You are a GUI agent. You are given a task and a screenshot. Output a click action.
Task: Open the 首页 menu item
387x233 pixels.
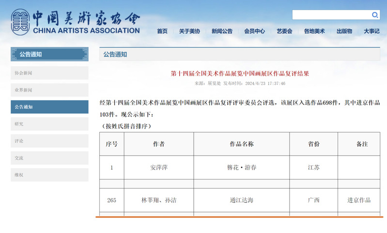(162, 31)
